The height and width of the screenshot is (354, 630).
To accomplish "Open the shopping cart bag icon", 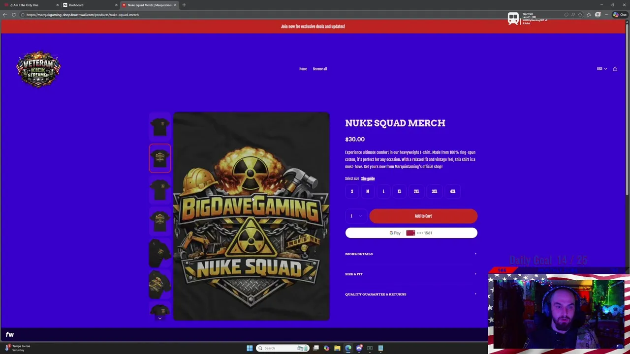I will click(x=615, y=69).
